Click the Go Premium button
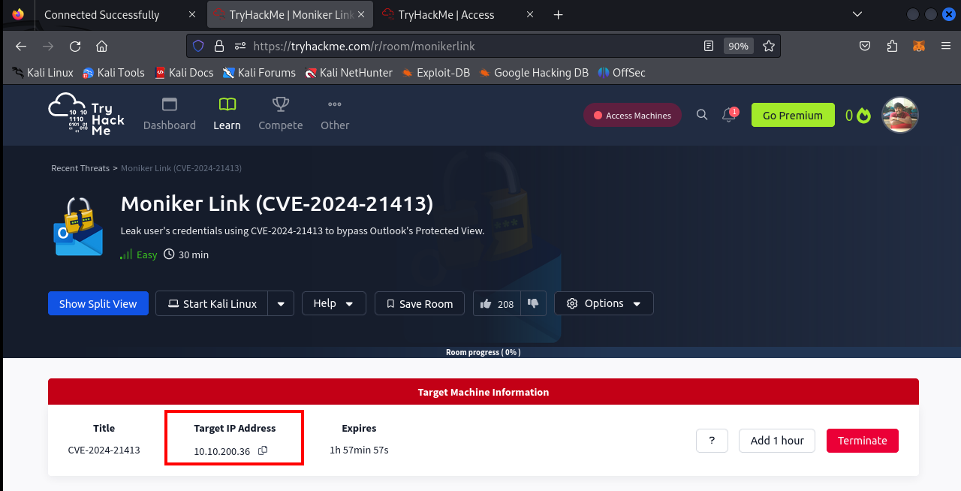961x491 pixels. pos(793,115)
